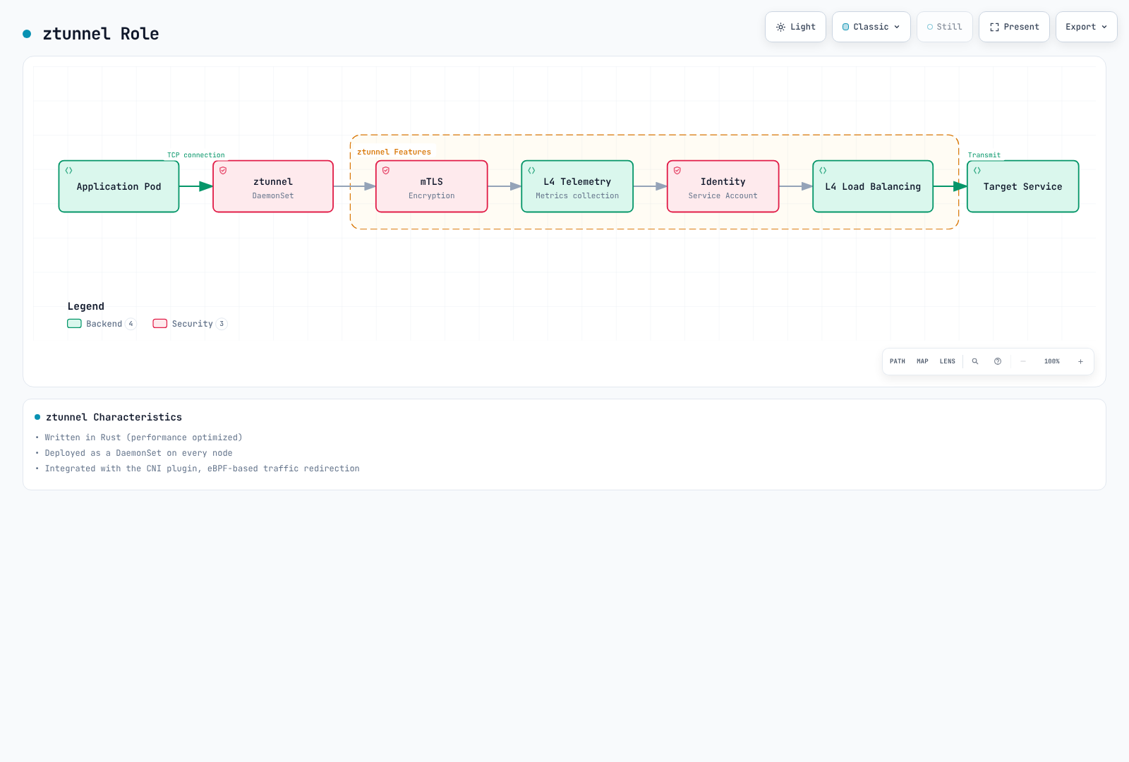Select the ztunnel DaemonSet node

[x=273, y=186]
